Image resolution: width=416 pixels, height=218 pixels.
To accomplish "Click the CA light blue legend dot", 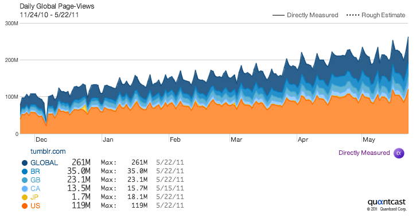I will pyautogui.click(x=25, y=189).
